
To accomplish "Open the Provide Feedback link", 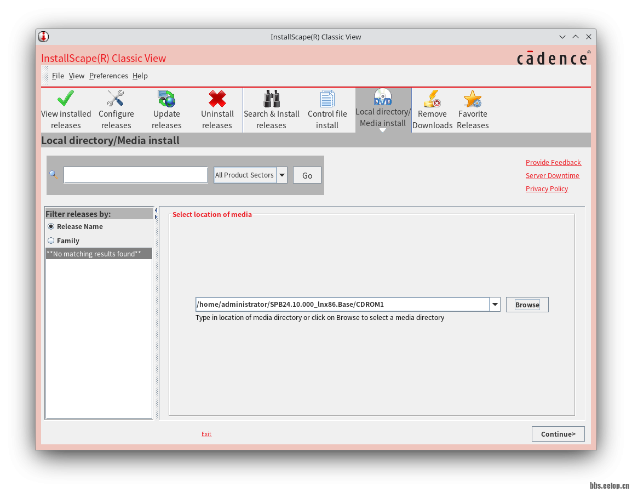I will [553, 163].
